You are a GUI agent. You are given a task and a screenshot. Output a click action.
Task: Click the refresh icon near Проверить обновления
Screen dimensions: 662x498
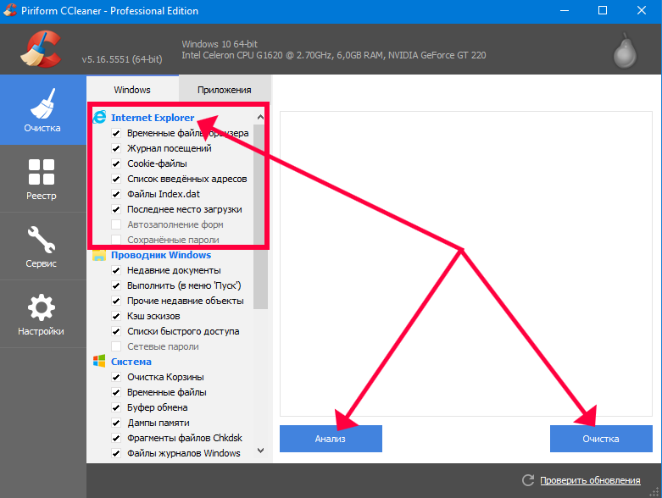click(528, 480)
